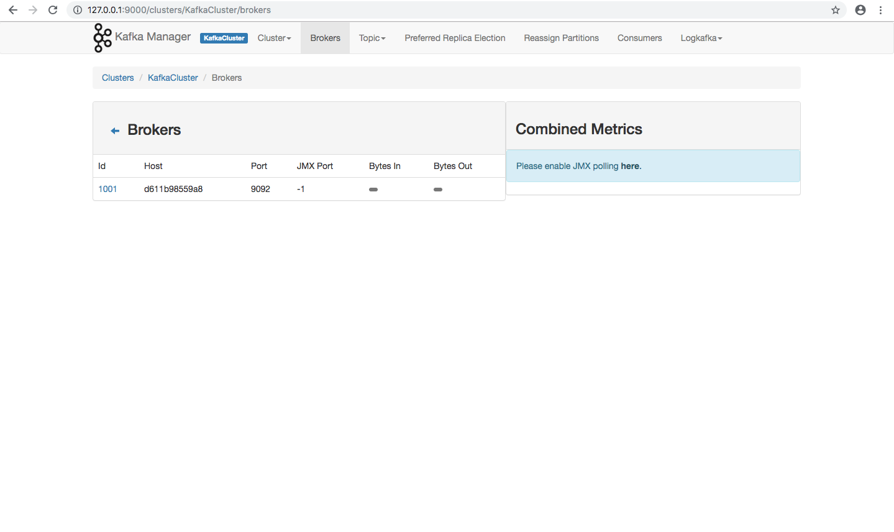This screenshot has width=894, height=532.
Task: Click the Bytes Out column header
Action: (453, 166)
